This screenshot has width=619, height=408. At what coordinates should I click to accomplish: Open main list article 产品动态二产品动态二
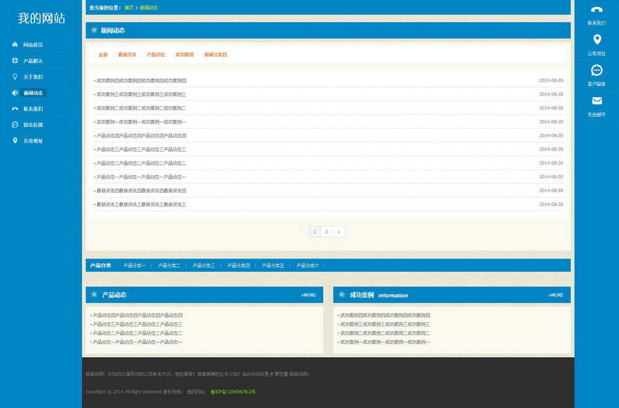[141, 163]
